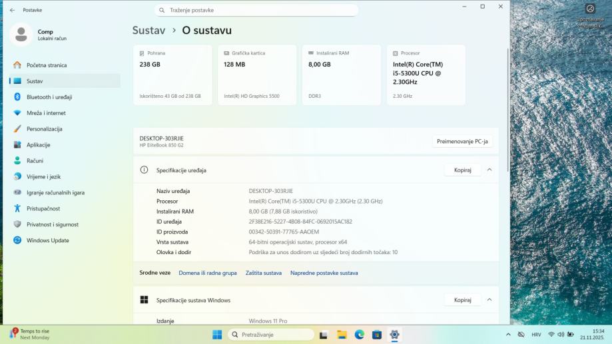Open File Explorer from the taskbar
Viewport: 612px width, 344px height.
[x=342, y=335]
